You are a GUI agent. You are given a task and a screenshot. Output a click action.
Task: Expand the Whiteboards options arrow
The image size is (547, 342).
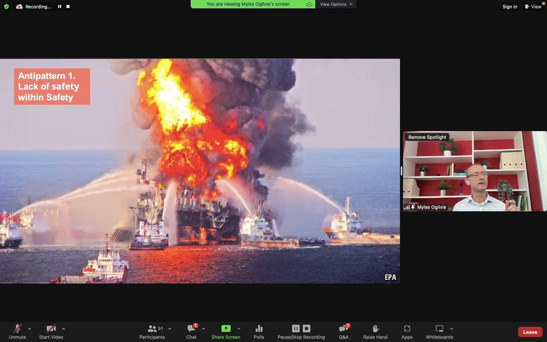pos(452,329)
